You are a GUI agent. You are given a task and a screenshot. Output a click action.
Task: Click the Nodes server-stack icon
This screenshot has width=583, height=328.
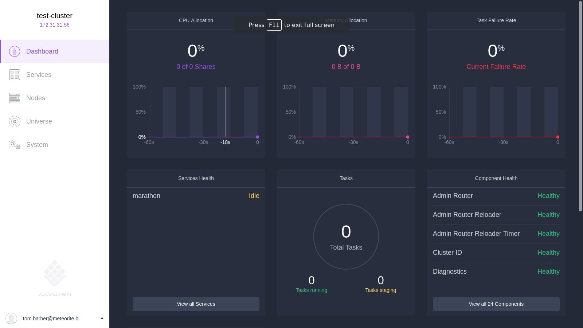point(15,98)
